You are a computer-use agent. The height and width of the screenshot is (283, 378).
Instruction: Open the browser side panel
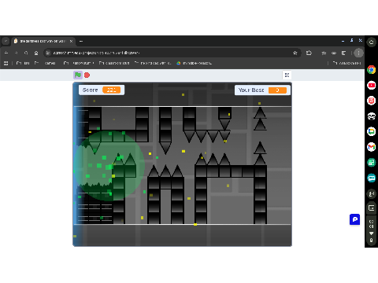343,53
